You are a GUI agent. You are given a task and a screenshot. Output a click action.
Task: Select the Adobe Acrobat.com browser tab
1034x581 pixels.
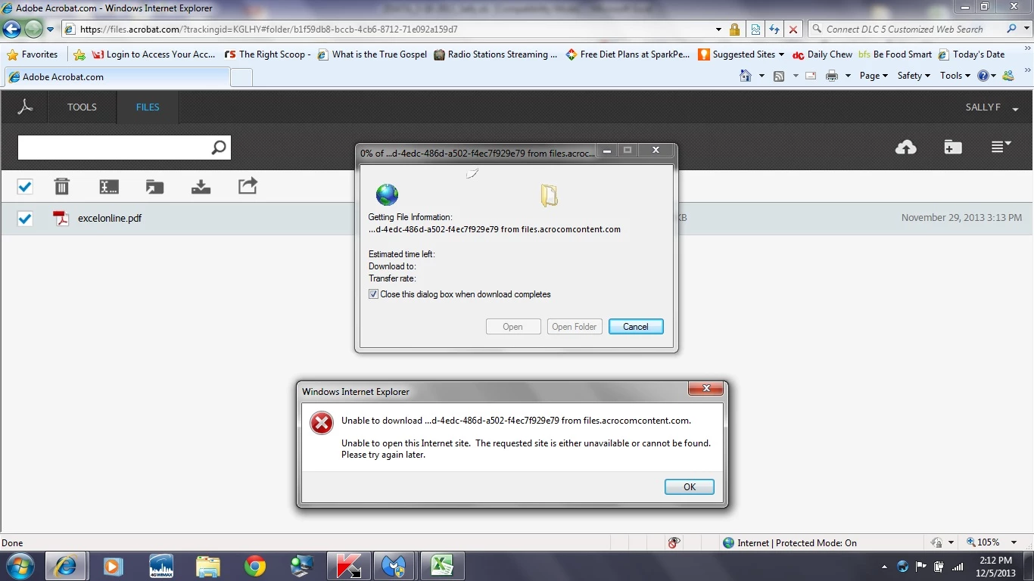click(x=116, y=77)
